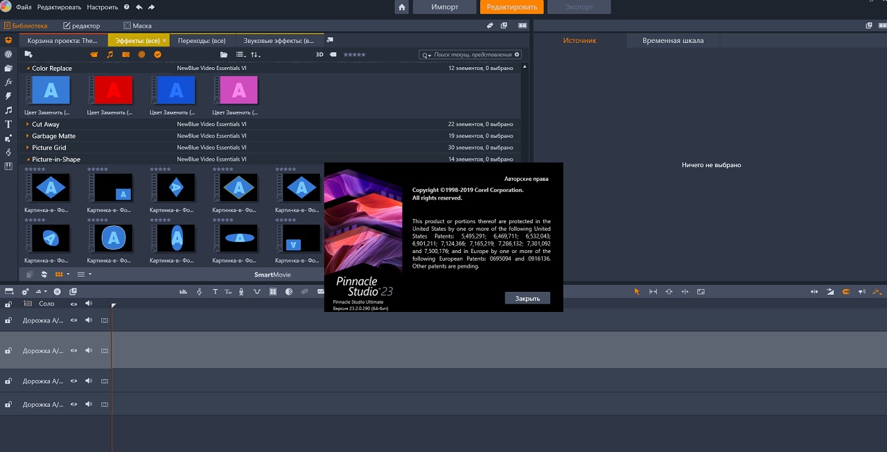
Task: Click the Импорт button
Action: point(444,7)
